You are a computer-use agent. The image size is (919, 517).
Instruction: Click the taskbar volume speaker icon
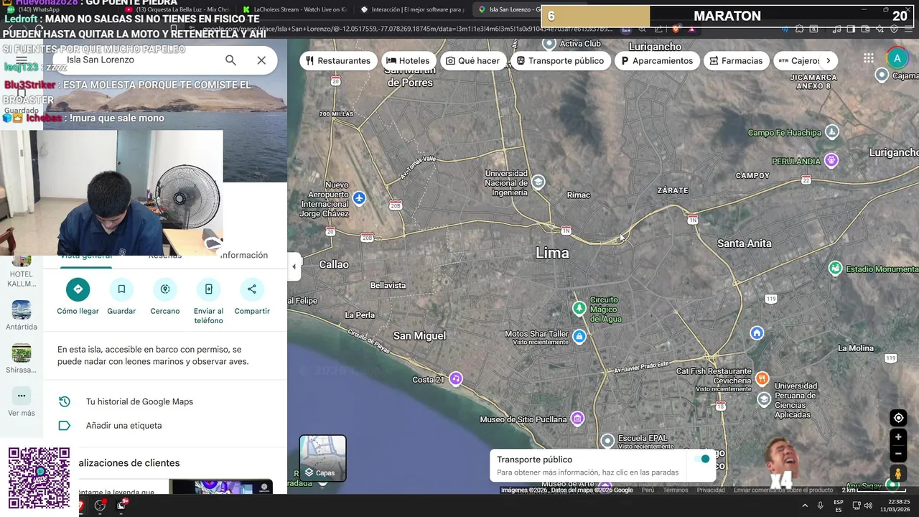tap(868, 506)
